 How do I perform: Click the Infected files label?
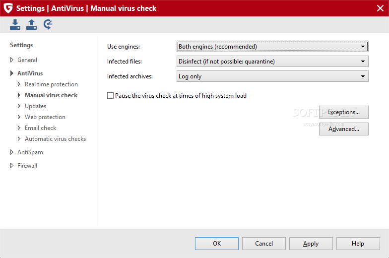pyautogui.click(x=125, y=62)
